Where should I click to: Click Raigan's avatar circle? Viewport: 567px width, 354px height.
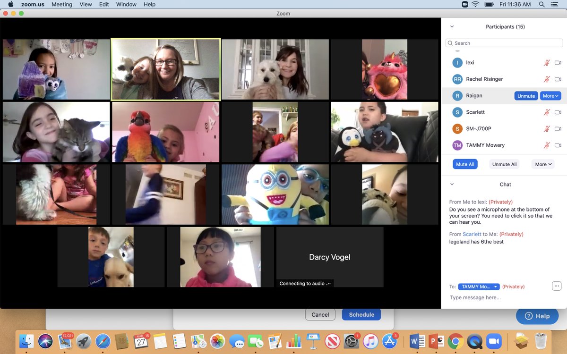[x=457, y=96]
